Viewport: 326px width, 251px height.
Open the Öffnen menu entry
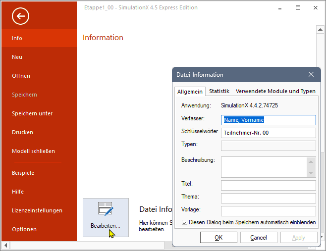click(x=21, y=76)
